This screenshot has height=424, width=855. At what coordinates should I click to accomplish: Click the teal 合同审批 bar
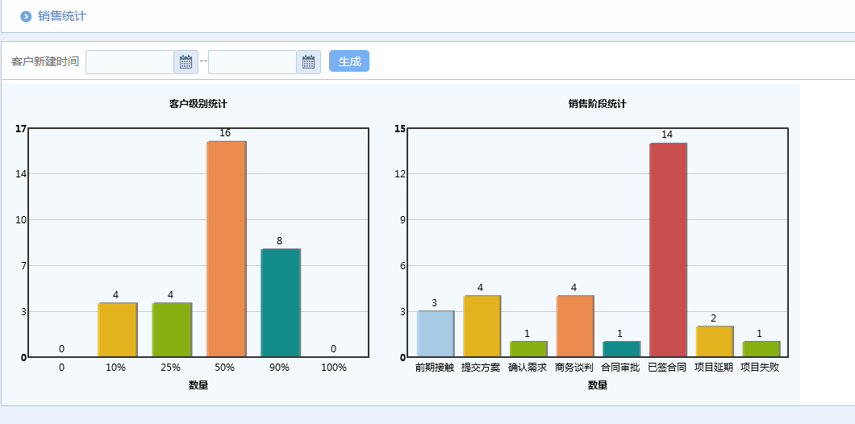click(x=621, y=349)
